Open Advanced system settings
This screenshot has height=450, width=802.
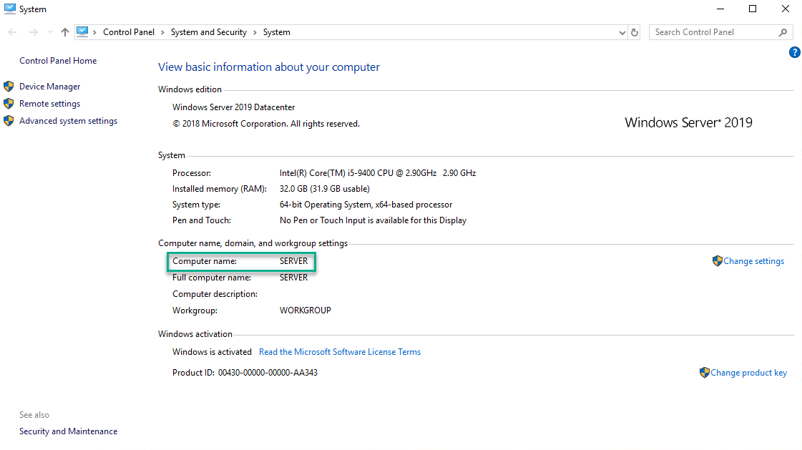[x=68, y=121]
